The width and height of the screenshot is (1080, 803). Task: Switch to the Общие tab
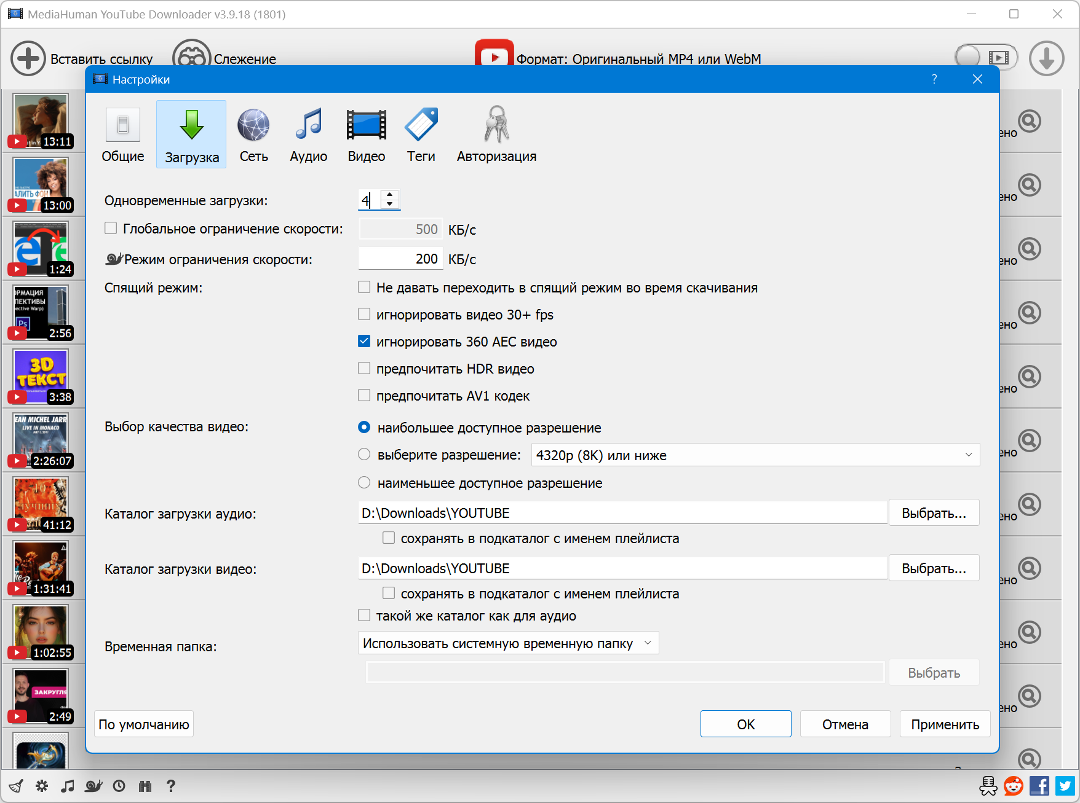(x=123, y=135)
